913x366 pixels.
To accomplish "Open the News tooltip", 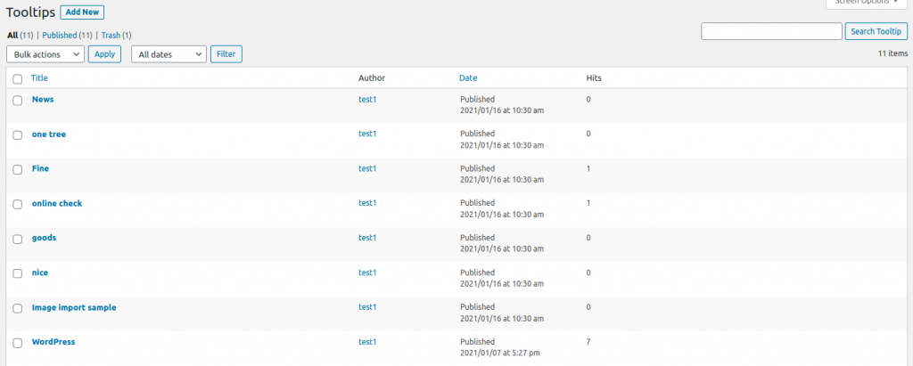I will click(x=43, y=100).
